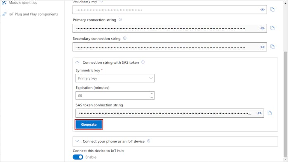Copy the primary connection string

(272, 28)
